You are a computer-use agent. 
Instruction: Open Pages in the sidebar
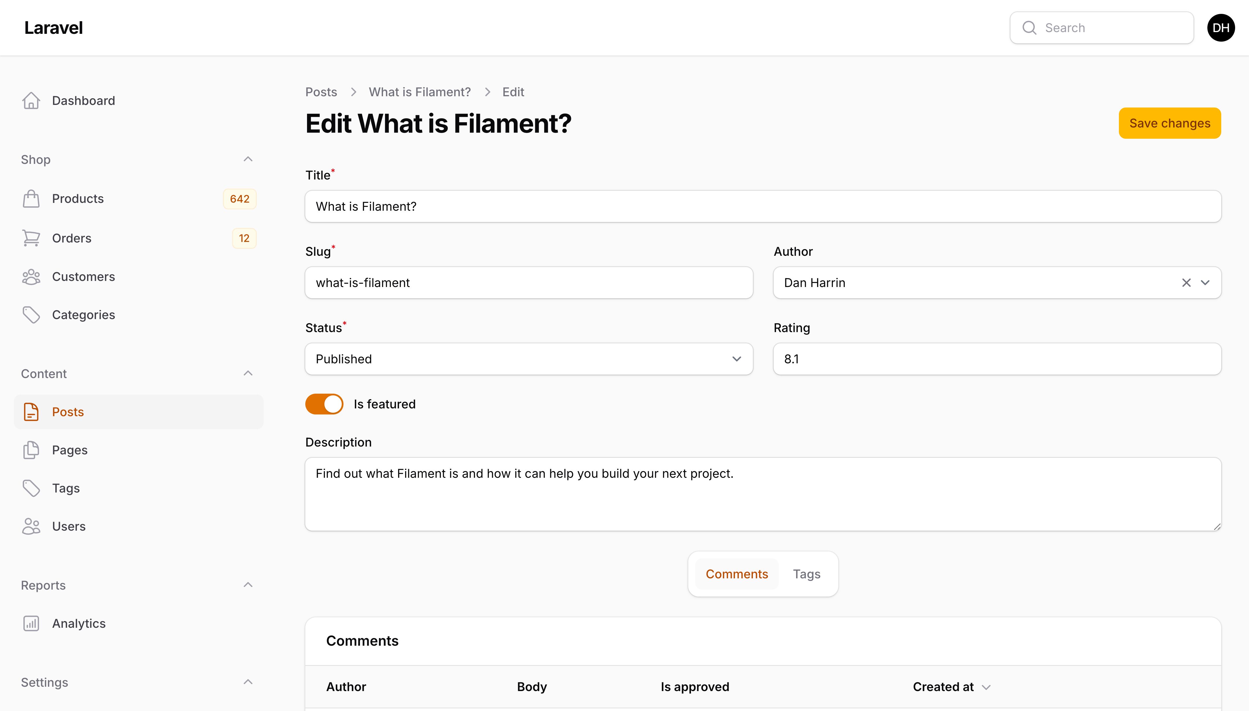pos(139,450)
